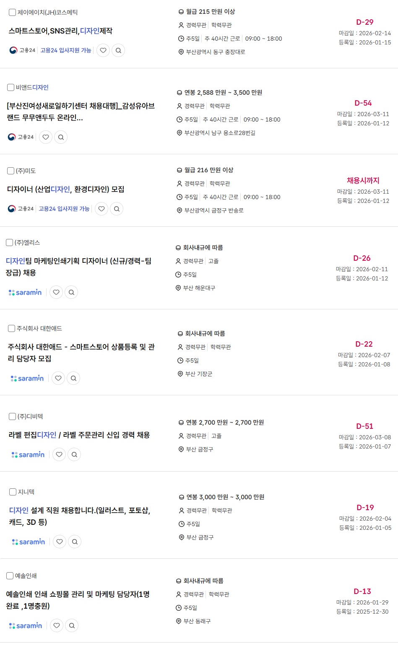The height and width of the screenshot is (651, 398).
Task: Click heart icon for 제이에이치(JH)코스메틱 job
Action: click(x=103, y=50)
